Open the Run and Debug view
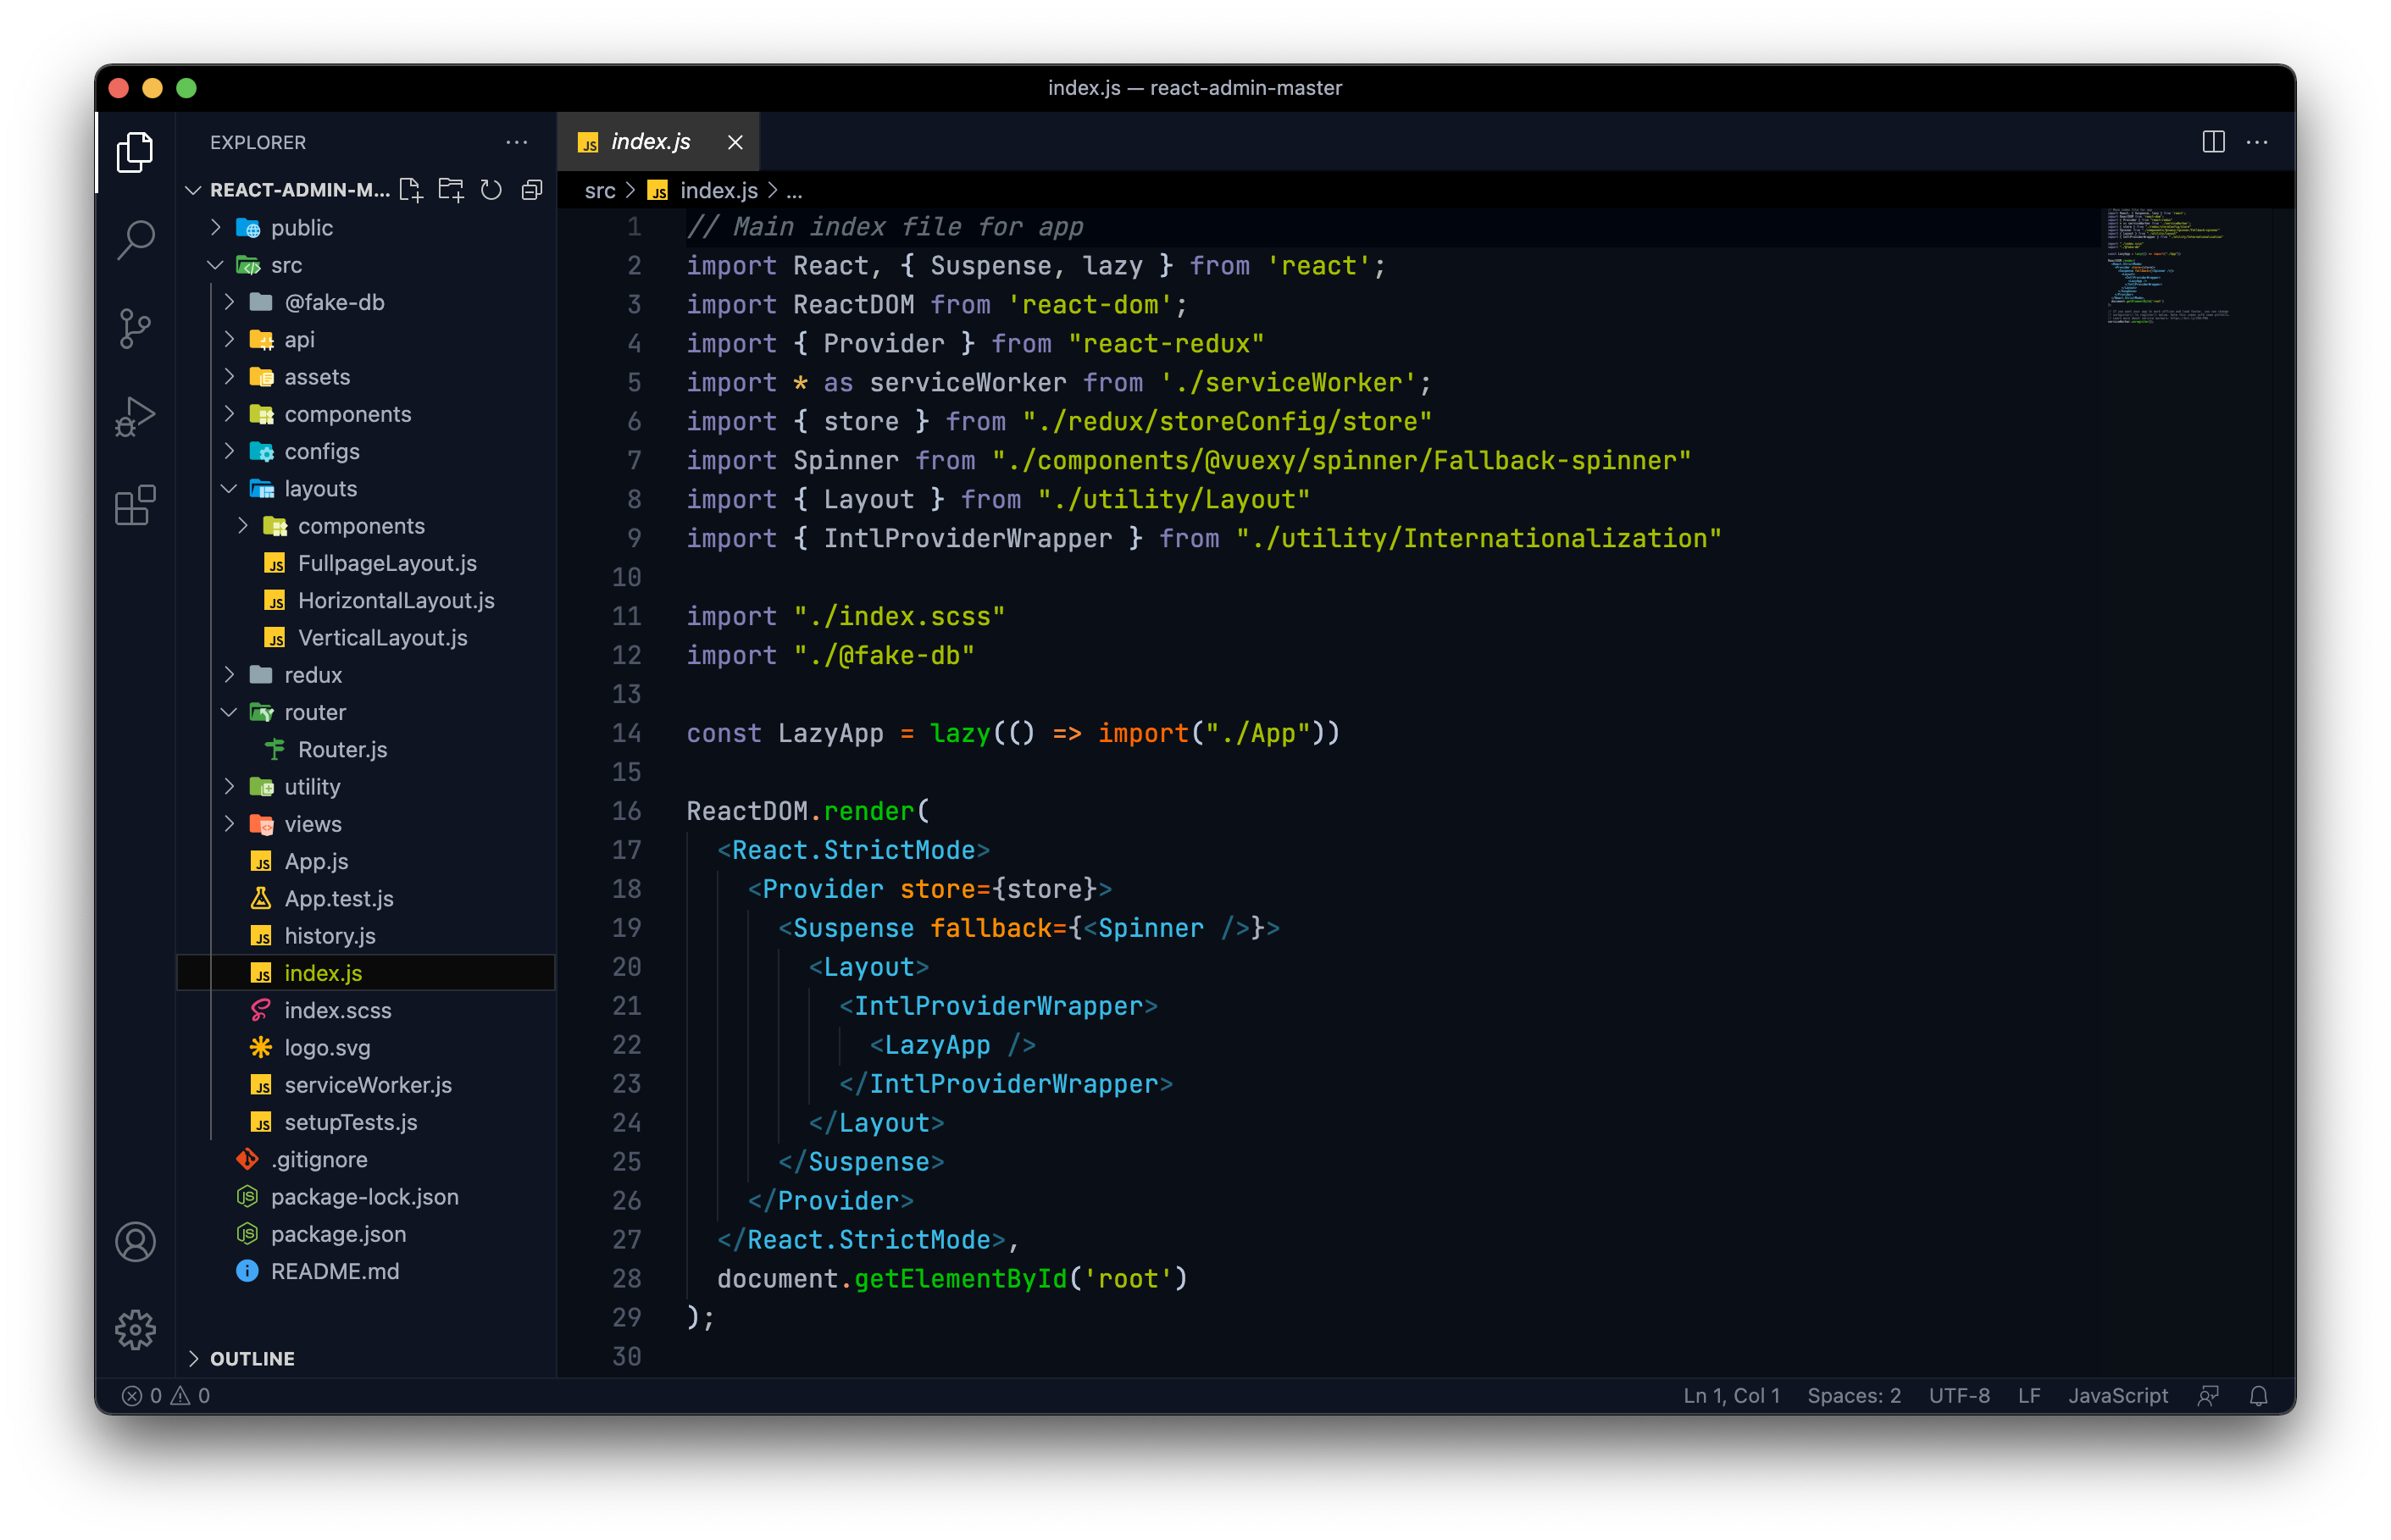Viewport: 2391px width, 1540px height. click(135, 416)
